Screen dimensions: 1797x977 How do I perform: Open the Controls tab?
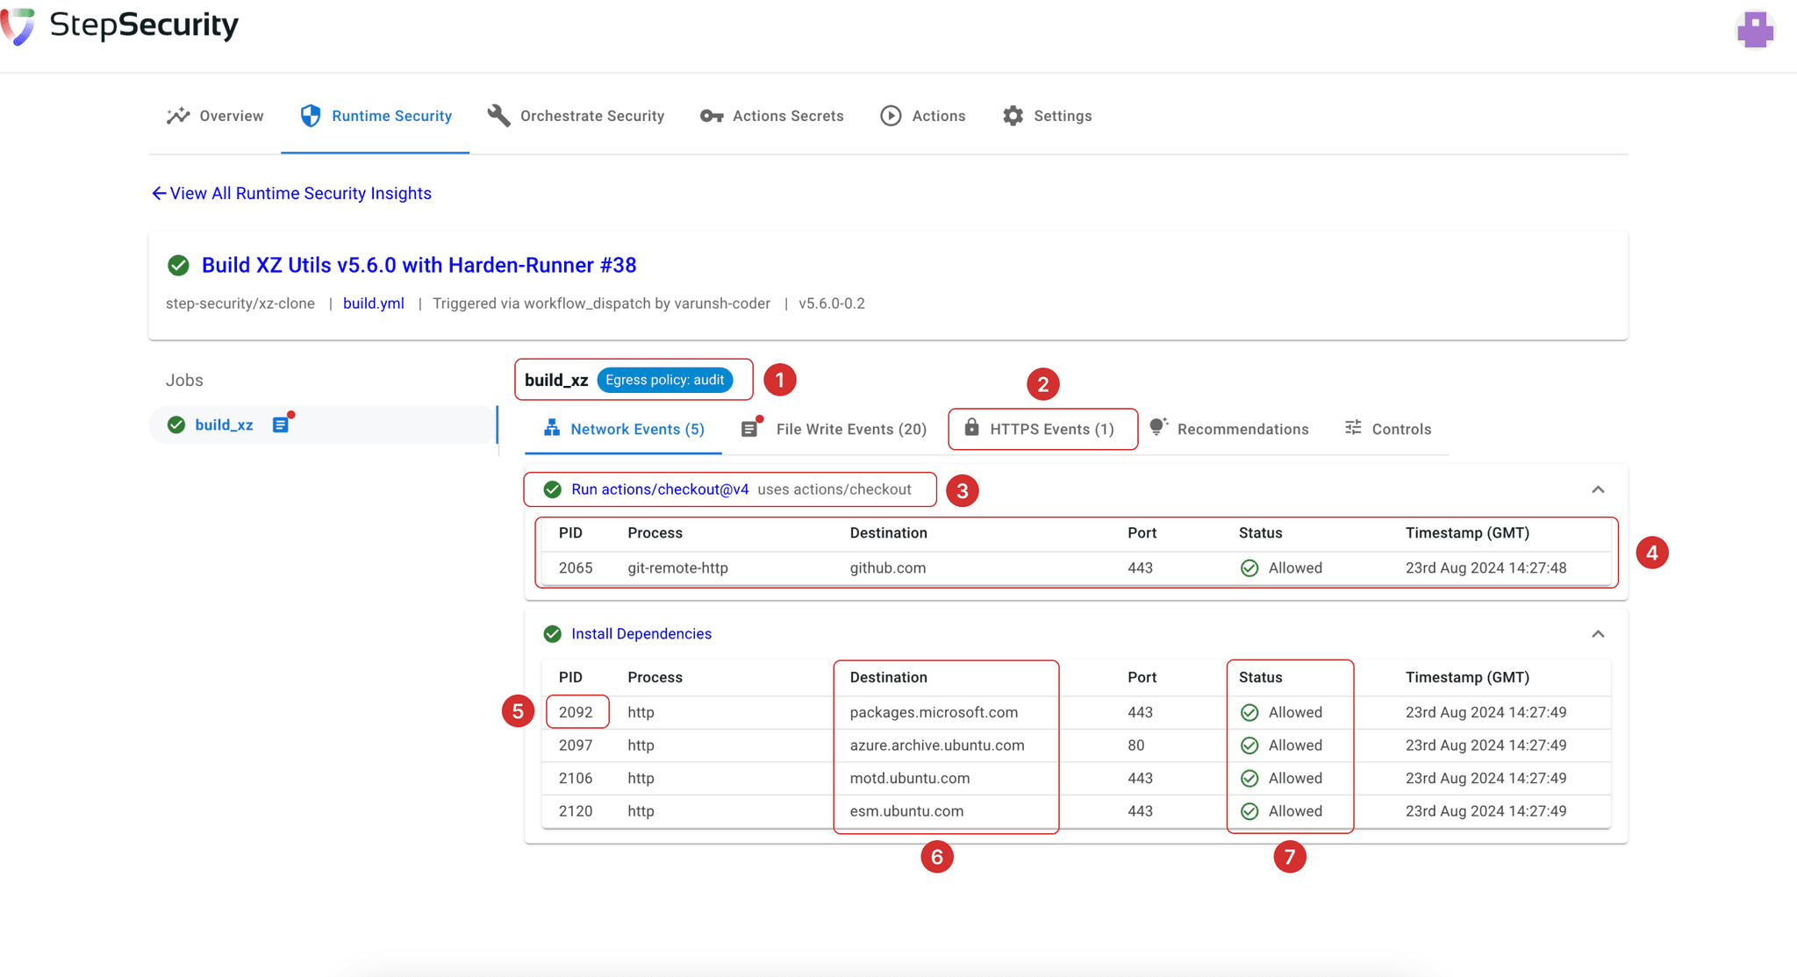[x=1400, y=429]
